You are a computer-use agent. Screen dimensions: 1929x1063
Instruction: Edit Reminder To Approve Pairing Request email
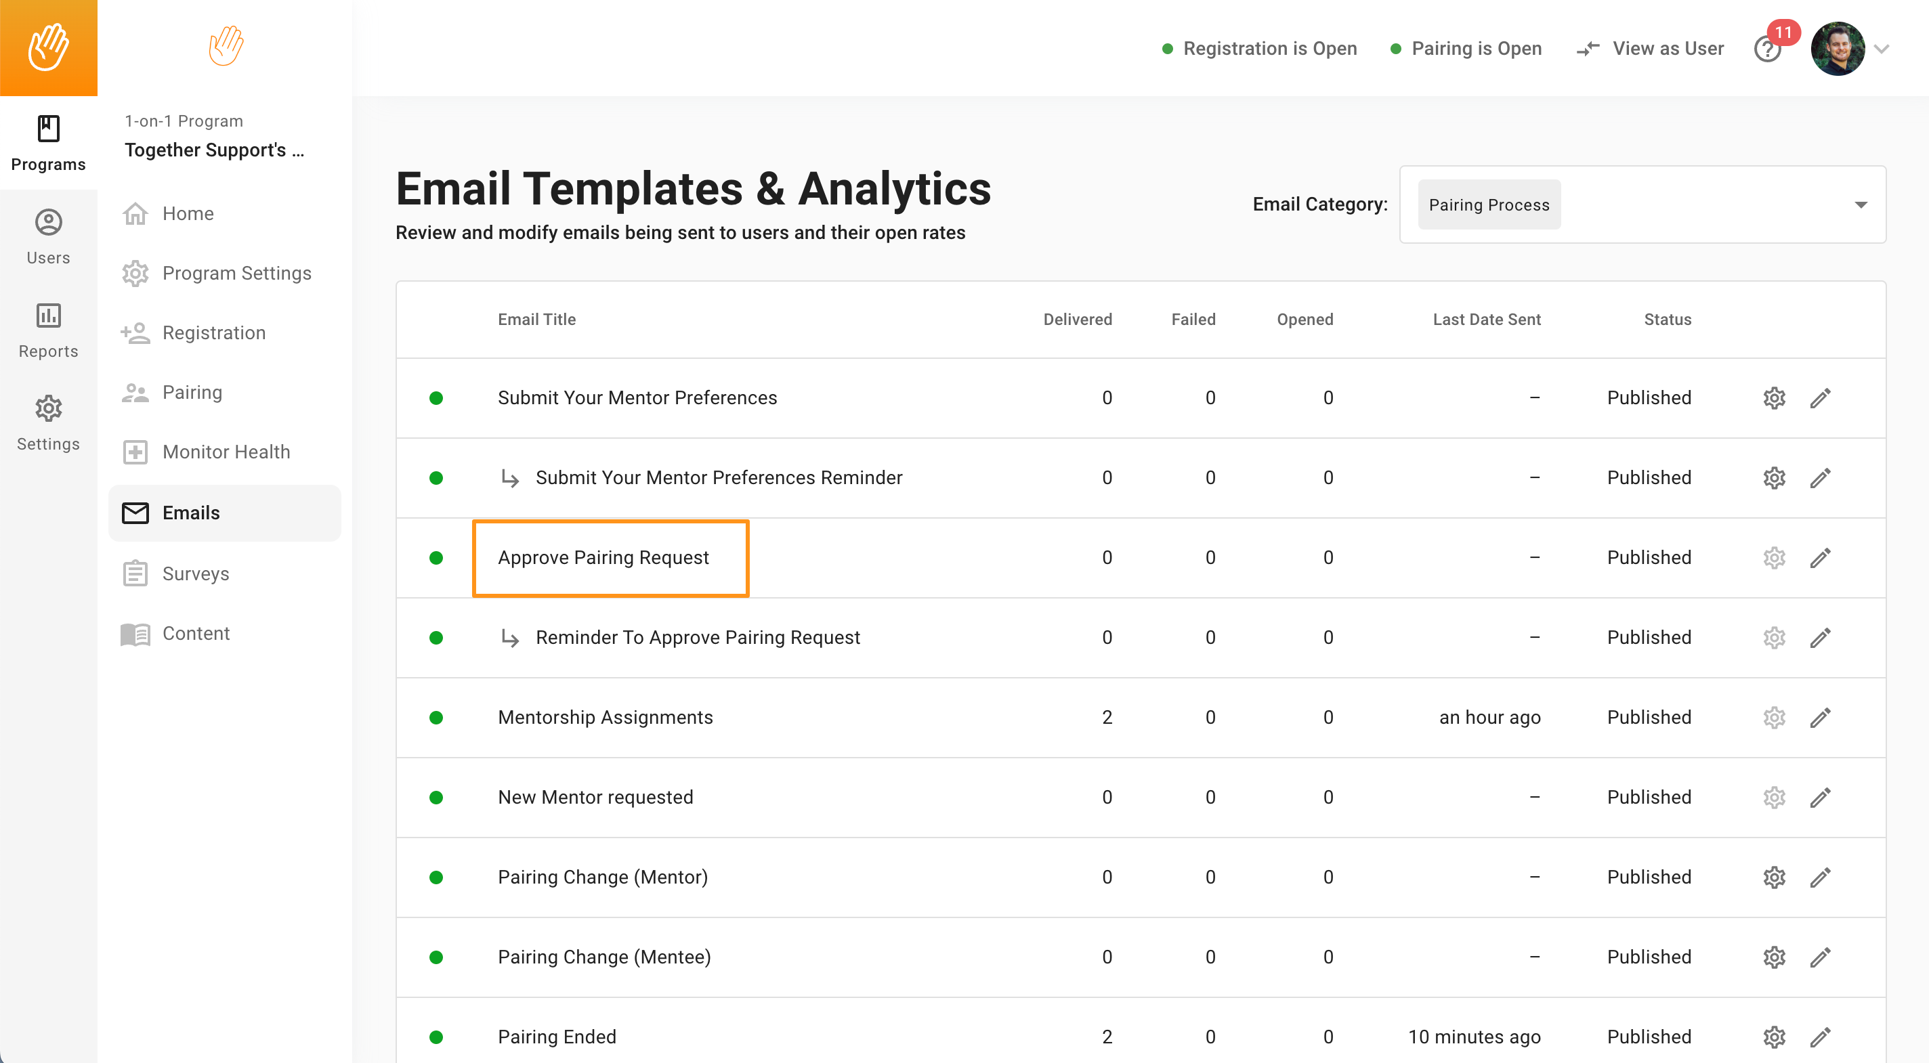(1821, 638)
